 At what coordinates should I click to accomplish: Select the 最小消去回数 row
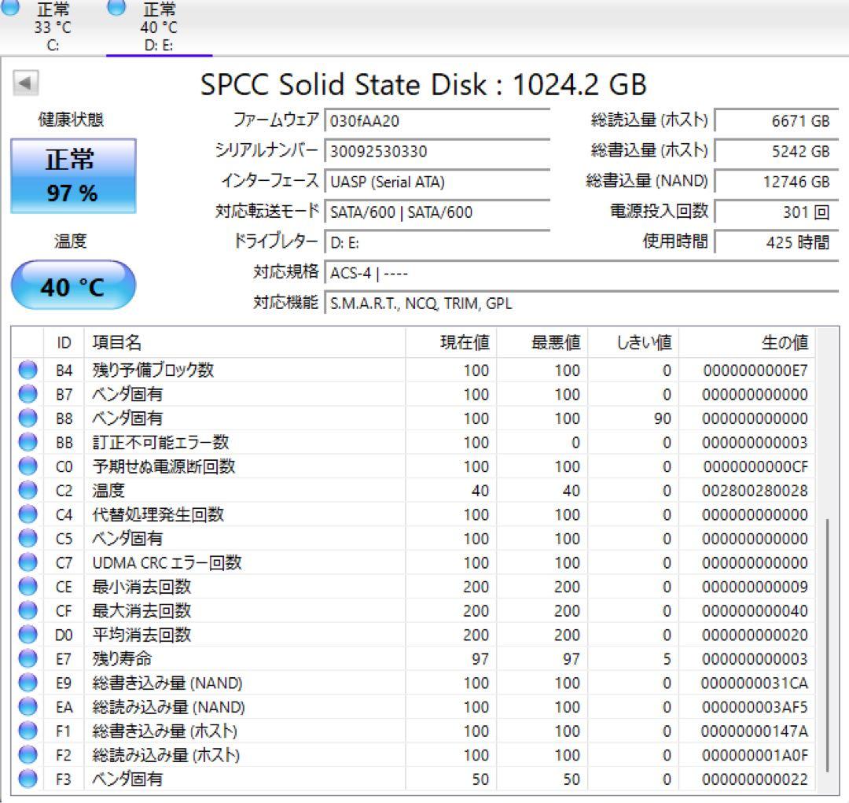tap(413, 586)
